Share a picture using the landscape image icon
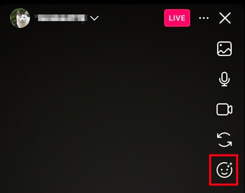245x193 pixels. click(x=224, y=49)
